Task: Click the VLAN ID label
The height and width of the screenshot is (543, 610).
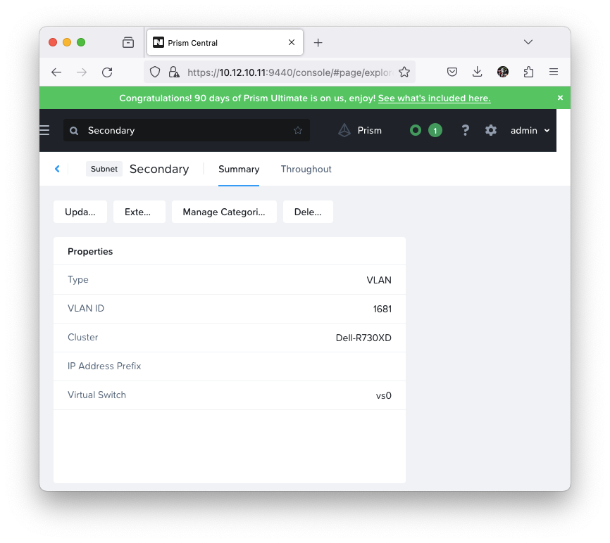Action: click(86, 308)
